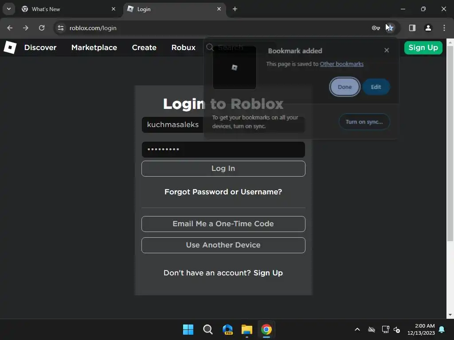Close the Login tab

[219, 9]
